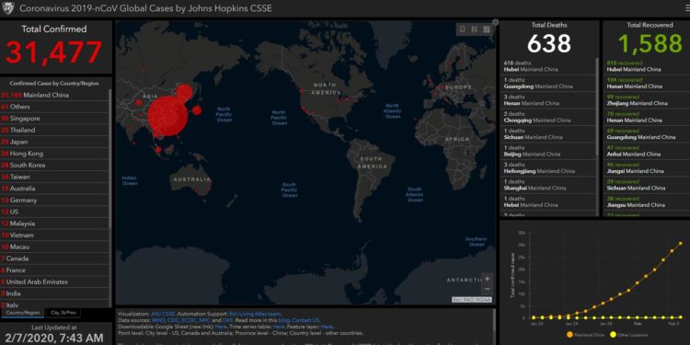The image size is (690, 345).
Task: Open the Contact US link
Action: click(x=305, y=320)
